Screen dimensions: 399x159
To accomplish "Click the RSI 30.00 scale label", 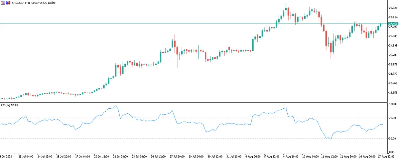I will [393, 138].
